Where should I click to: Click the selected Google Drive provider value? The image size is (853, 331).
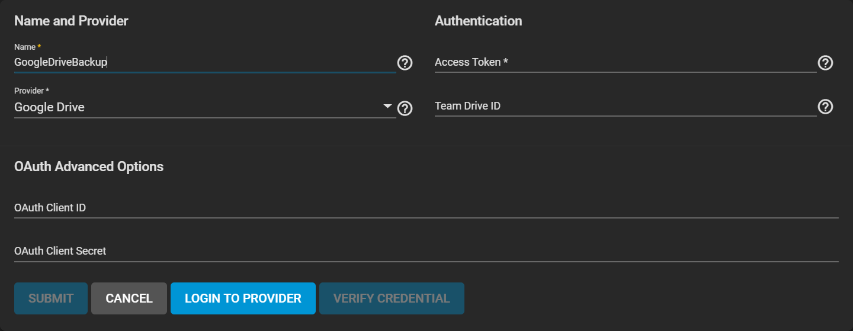pyautogui.click(x=50, y=107)
